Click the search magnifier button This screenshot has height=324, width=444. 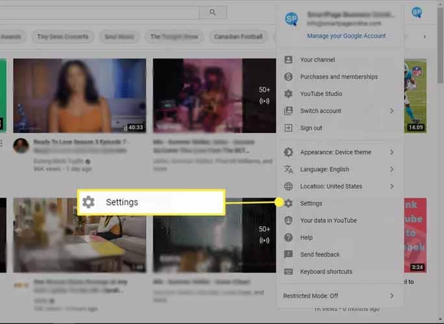coord(213,12)
